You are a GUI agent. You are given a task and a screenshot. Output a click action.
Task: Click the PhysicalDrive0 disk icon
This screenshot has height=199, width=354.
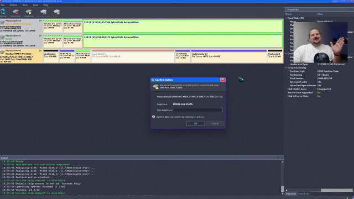pyautogui.click(x=2, y=22)
